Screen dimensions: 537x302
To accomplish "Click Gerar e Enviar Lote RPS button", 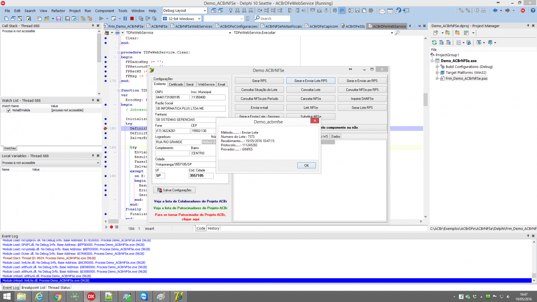I will 311,81.
